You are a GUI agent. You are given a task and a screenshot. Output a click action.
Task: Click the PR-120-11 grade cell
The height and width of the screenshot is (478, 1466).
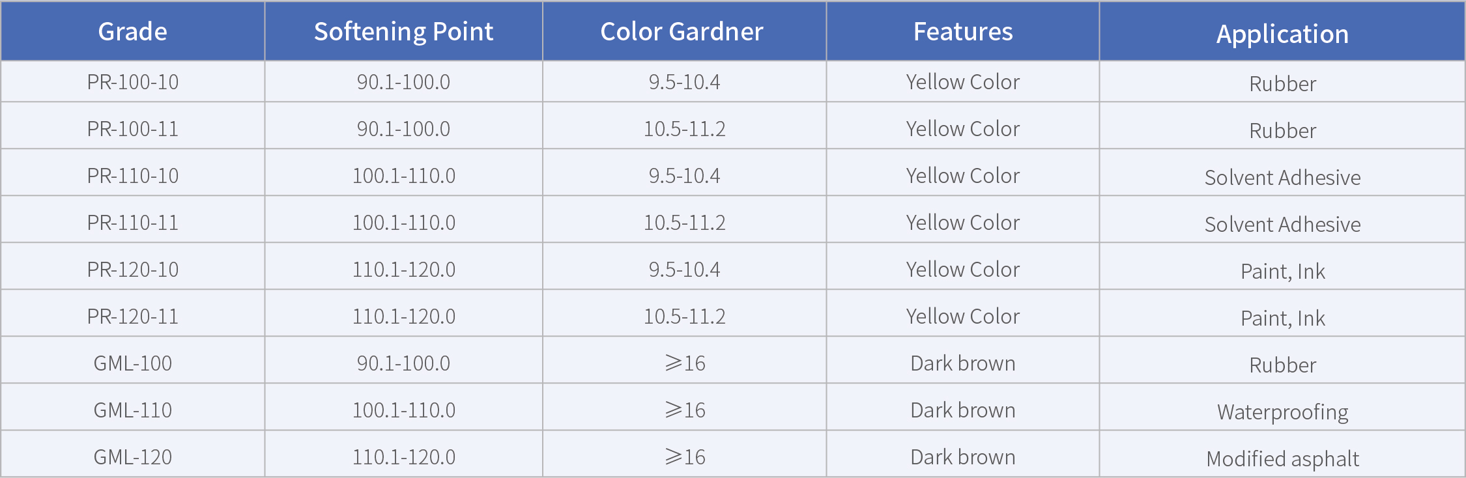coord(132,316)
